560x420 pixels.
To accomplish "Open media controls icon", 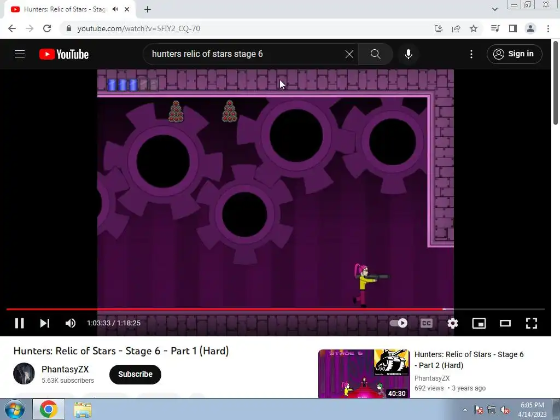I will [495, 28].
